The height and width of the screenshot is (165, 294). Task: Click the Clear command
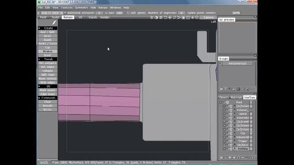pos(48,102)
